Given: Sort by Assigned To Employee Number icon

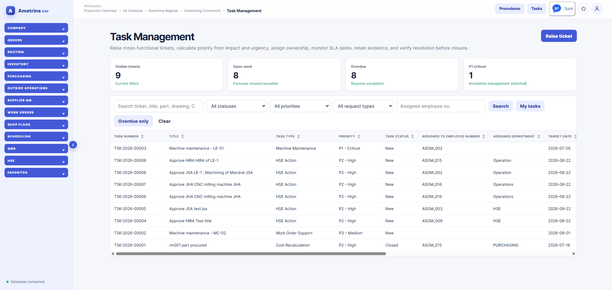Looking at the screenshot, I should click(484, 137).
